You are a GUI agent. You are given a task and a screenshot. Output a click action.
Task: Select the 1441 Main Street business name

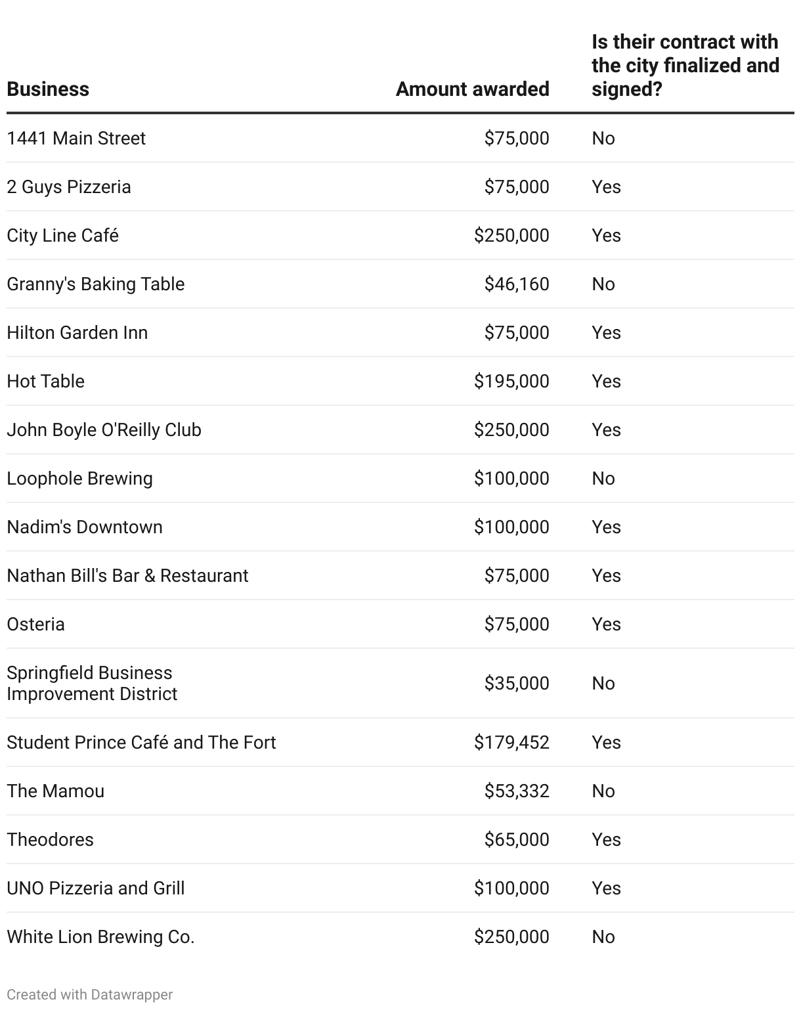(76, 139)
